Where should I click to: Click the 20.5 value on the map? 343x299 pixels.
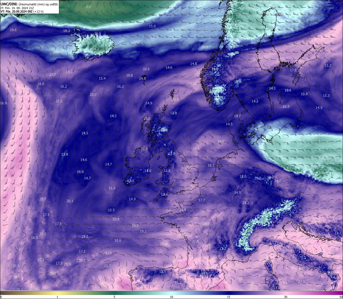click(x=146, y=69)
